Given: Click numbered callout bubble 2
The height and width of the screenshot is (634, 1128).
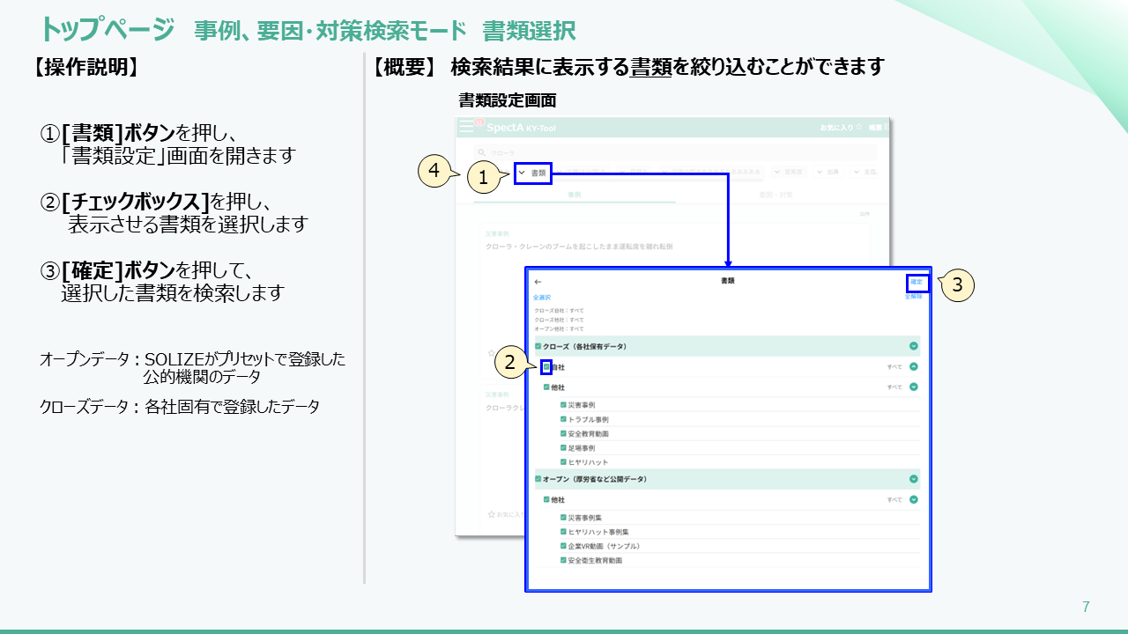Looking at the screenshot, I should (510, 360).
